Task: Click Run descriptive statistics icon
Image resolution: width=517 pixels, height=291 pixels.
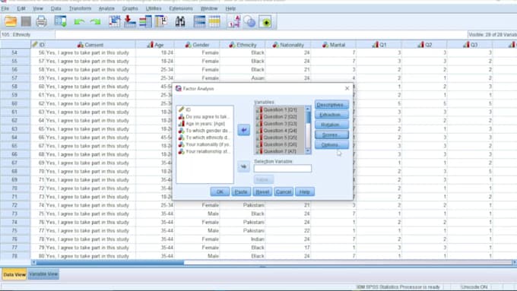Action: [161, 22]
